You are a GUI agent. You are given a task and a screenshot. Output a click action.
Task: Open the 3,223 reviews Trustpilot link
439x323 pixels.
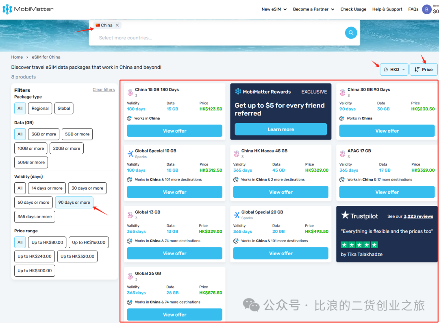[x=418, y=216]
